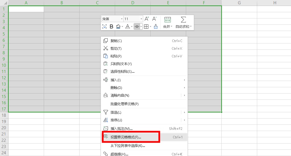291x156 pixels.
Task: Expand submenu arrow next to 删除(D)
Action: [184, 88]
